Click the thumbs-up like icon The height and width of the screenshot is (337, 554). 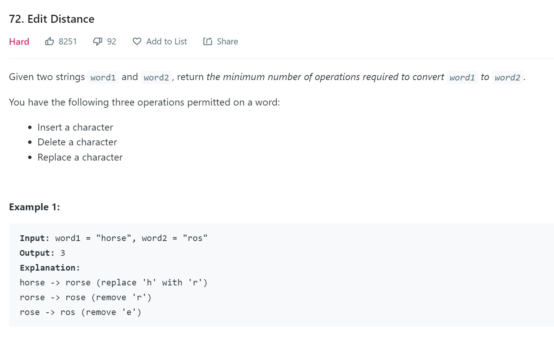49,41
